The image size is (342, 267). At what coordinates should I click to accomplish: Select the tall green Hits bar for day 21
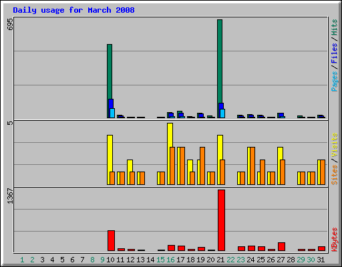220,61
